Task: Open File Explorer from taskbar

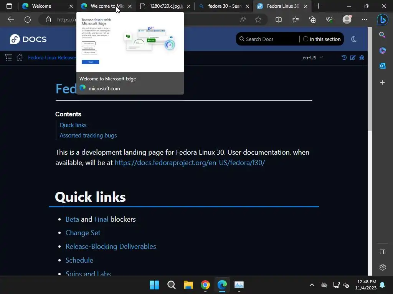Action: click(x=188, y=285)
